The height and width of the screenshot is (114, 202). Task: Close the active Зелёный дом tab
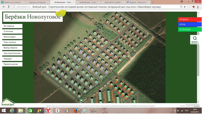[73, 2]
